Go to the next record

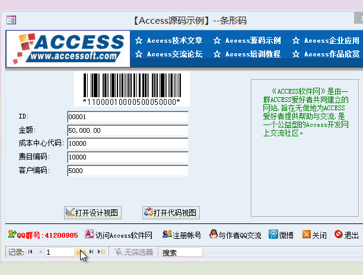81,252
